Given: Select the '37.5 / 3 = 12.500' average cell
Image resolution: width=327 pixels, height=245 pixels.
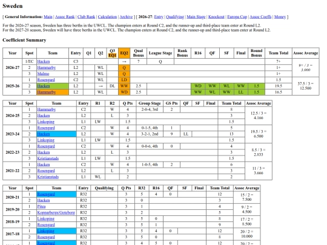Looking at the screenshot, I should pos(306,86).
